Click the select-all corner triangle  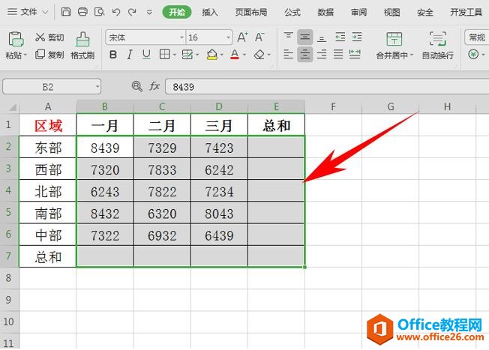tap(13, 108)
